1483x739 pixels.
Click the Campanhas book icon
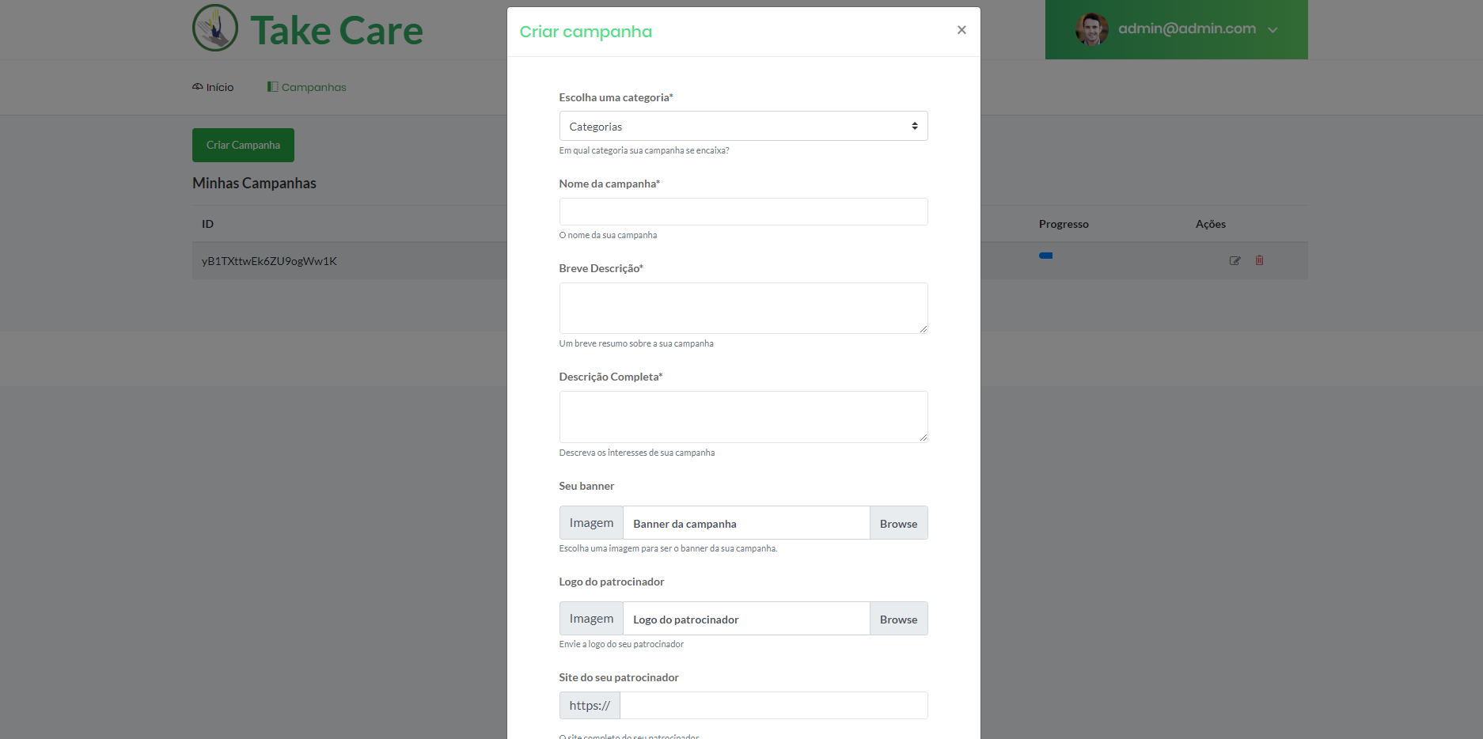point(272,86)
